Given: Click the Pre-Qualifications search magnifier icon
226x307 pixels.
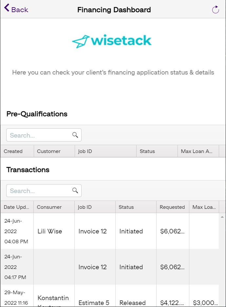Looking at the screenshot, I should [75, 135].
